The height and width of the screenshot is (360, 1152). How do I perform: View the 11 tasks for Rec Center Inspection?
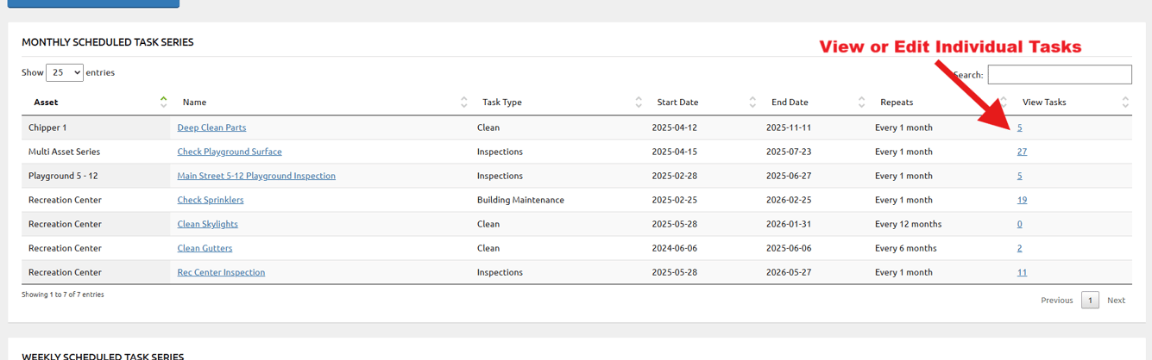(1022, 272)
